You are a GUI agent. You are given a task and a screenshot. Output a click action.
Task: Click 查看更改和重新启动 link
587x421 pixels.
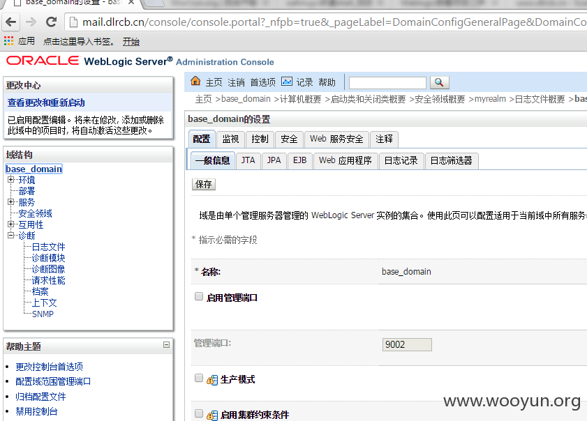tap(46, 103)
